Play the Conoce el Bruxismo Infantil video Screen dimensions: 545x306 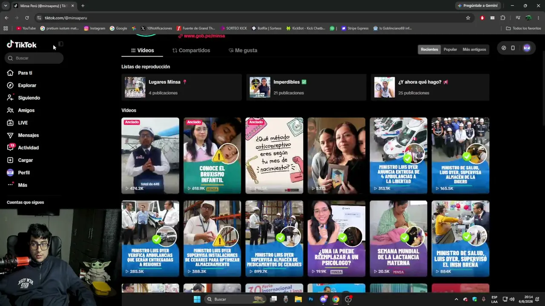point(212,156)
